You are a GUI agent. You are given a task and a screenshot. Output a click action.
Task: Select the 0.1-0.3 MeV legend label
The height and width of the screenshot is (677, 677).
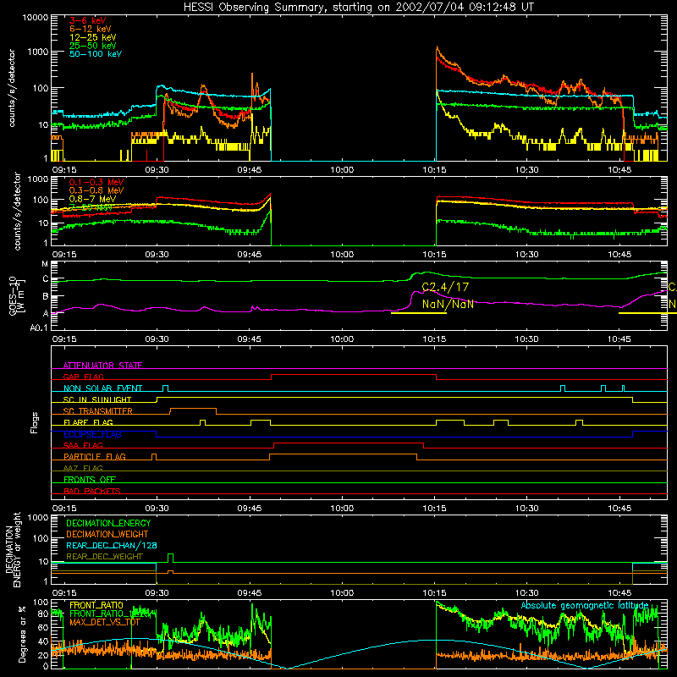[96, 182]
